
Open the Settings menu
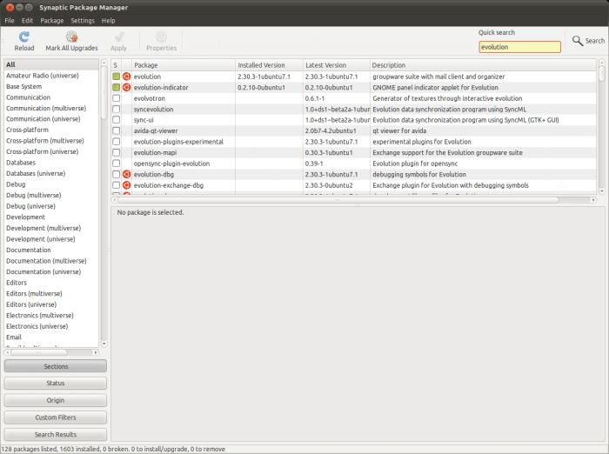(83, 21)
